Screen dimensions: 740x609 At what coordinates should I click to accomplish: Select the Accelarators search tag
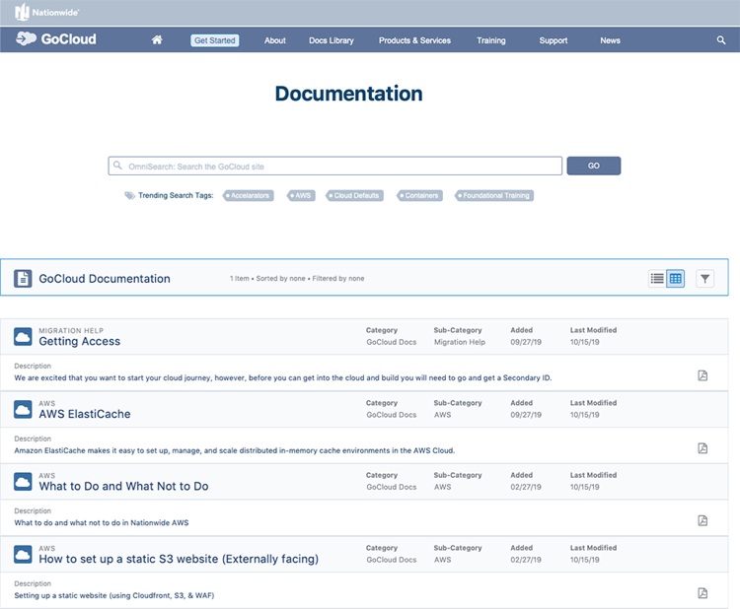tap(249, 195)
